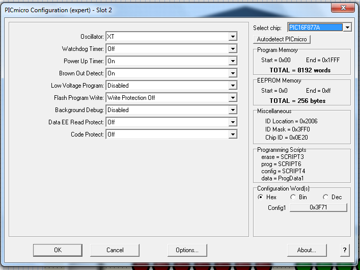Image resolution: width=360 pixels, height=270 pixels.
Task: Click the About... button
Action: click(307, 250)
